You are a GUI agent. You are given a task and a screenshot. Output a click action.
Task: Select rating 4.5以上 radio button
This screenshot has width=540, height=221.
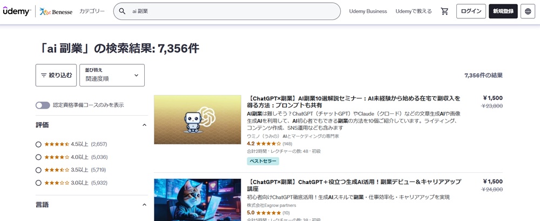(x=38, y=144)
